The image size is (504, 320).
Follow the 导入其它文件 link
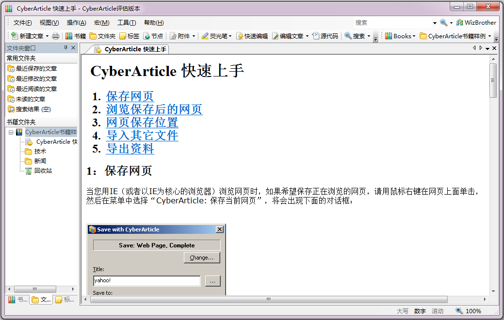pos(142,136)
